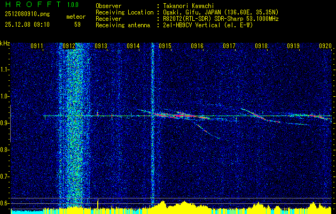Click the meteor count 59
Screen dimensions: 336x214
[x=77, y=25]
